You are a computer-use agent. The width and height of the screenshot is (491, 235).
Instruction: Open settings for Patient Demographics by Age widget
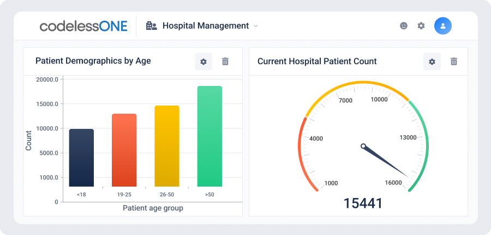(203, 61)
